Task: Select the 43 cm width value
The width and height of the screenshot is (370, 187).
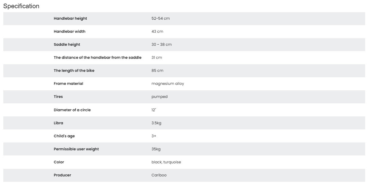Action: 157,32
